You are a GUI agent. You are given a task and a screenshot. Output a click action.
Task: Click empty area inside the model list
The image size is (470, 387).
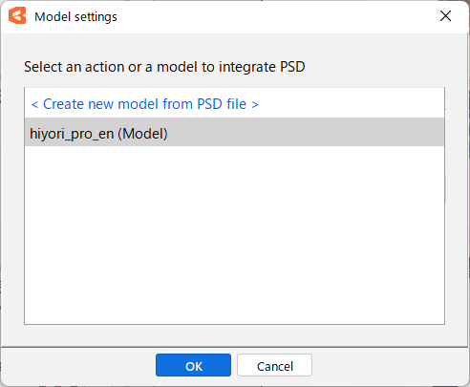tap(234, 236)
